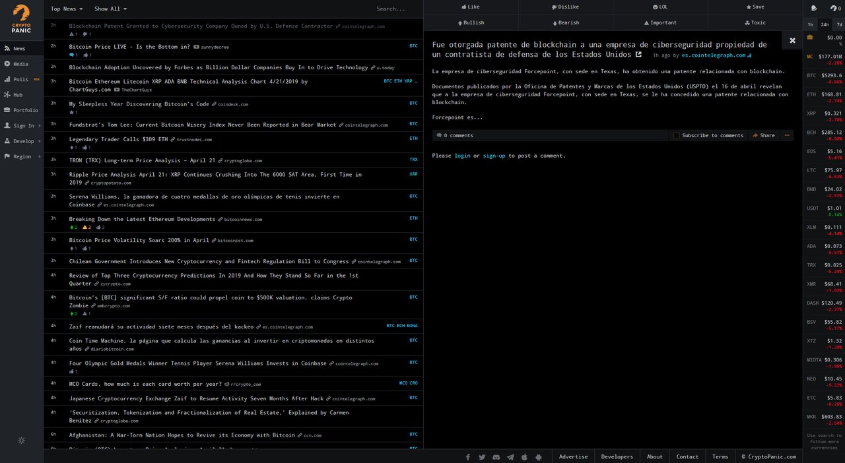This screenshot has height=463, width=845.
Task: Mark the article as Bullish
Action: point(470,22)
